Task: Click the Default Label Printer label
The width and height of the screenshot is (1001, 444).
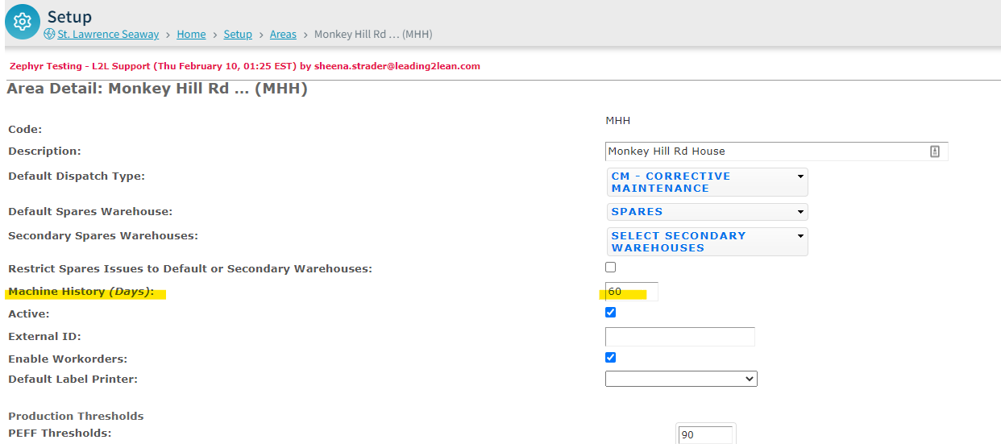Action: pos(73,380)
